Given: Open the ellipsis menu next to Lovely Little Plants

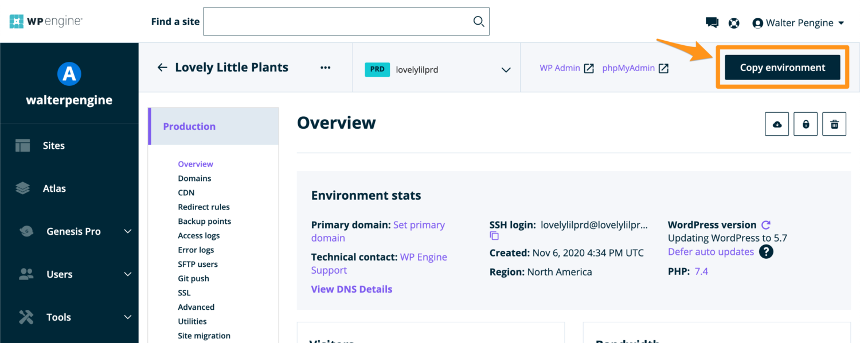Looking at the screenshot, I should (x=325, y=67).
